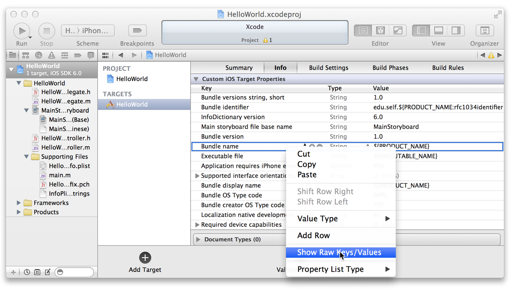Toggle Breakpoints in the toolbar
This screenshot has height=299, width=517.
(x=137, y=31)
